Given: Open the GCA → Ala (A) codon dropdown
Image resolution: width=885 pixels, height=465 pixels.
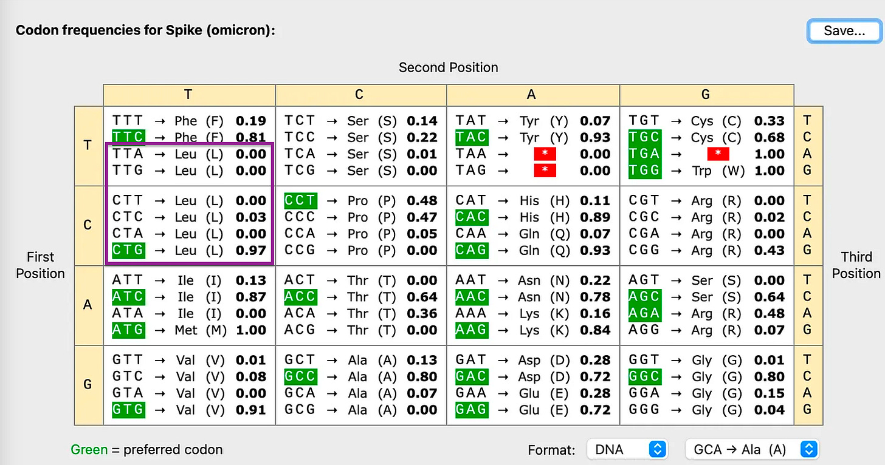Looking at the screenshot, I should (x=752, y=449).
